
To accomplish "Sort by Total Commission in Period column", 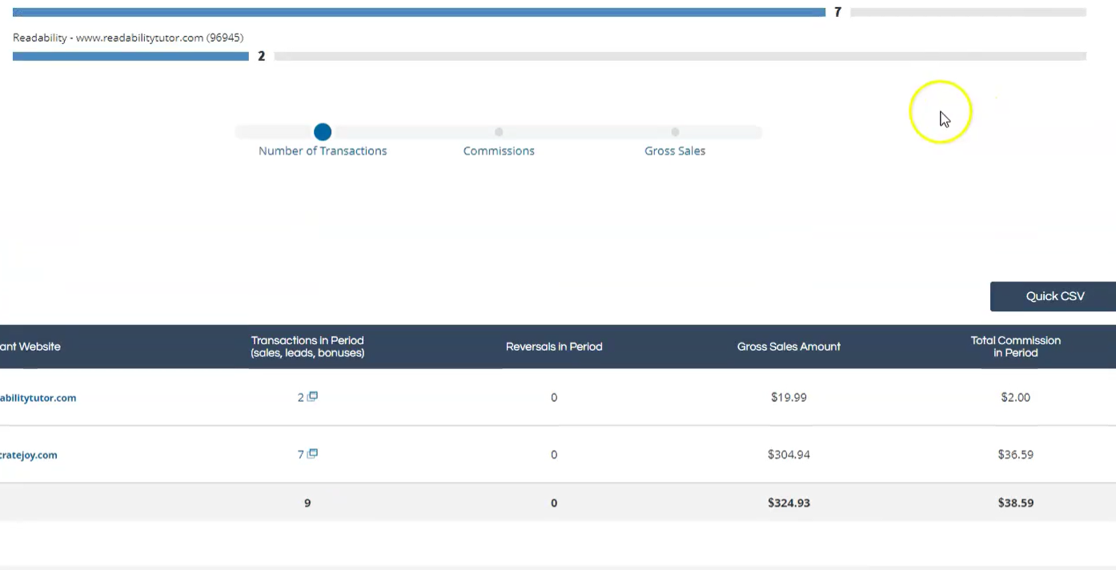I will pos(1015,347).
